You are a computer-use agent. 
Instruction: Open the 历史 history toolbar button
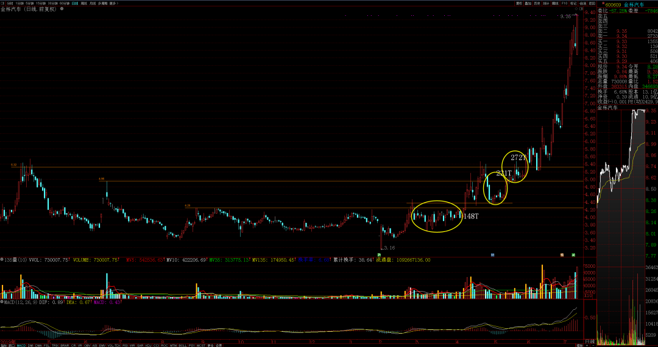[x=537, y=4]
